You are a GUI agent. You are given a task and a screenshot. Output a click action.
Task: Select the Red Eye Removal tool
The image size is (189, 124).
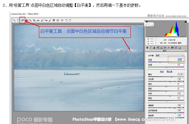tap(46, 20)
